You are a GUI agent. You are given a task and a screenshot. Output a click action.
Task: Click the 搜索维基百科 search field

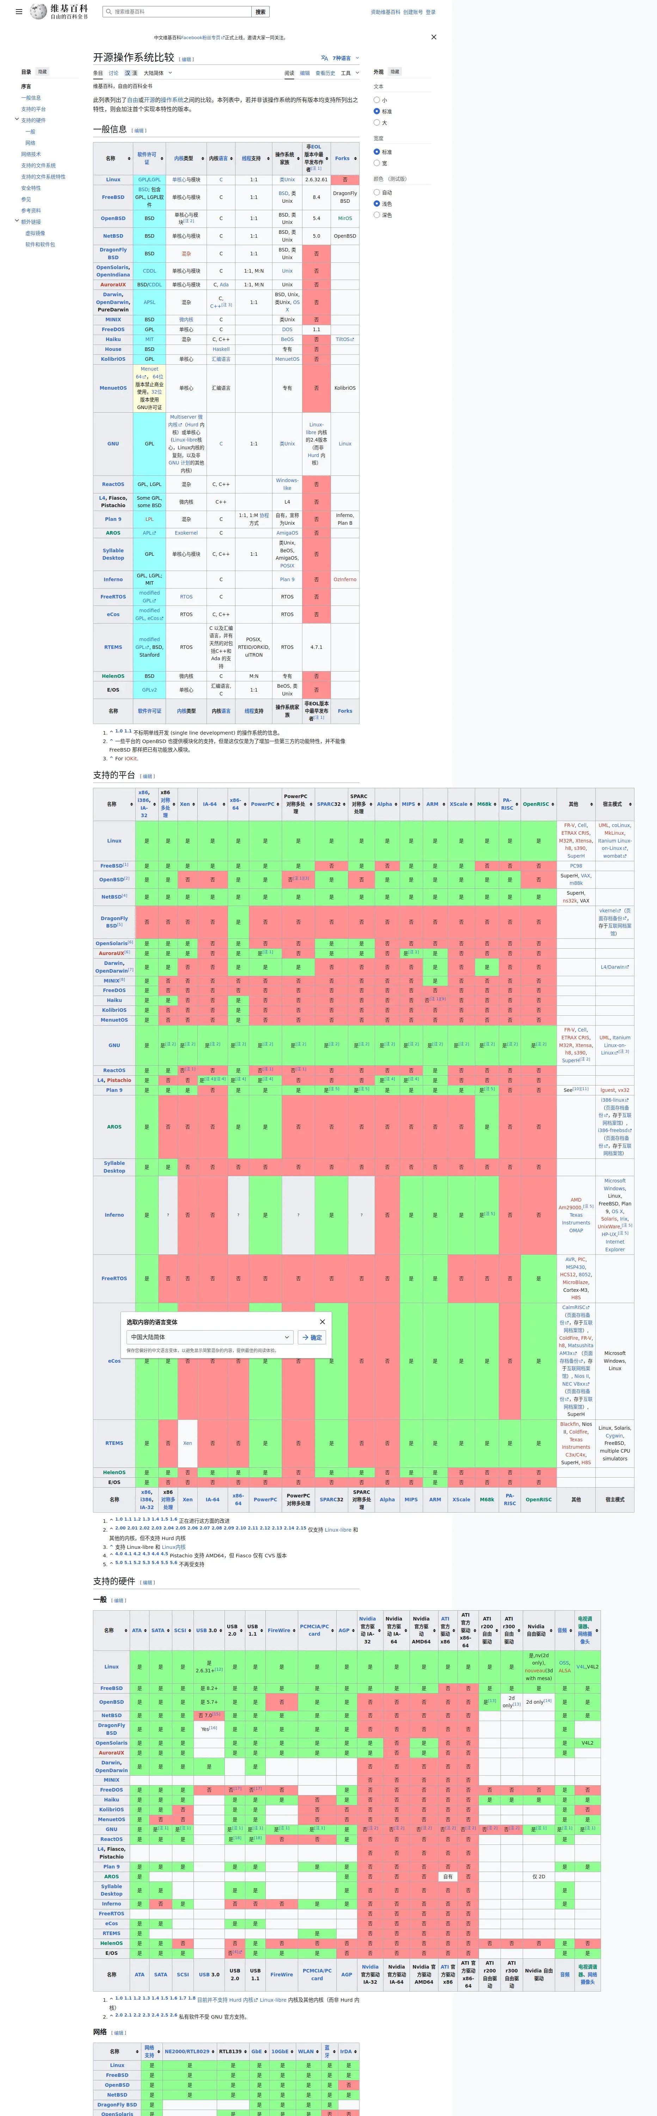(177, 12)
